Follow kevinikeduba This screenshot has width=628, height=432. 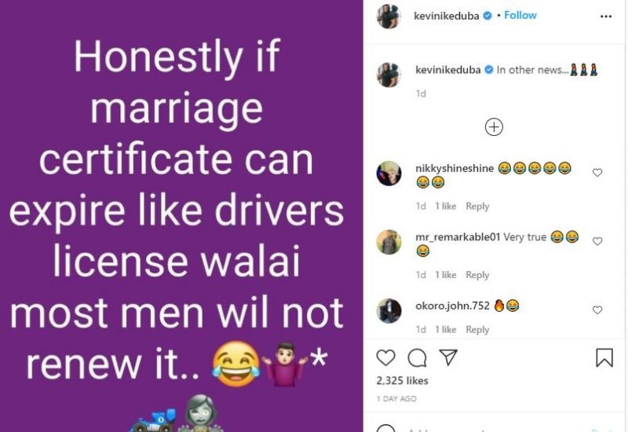pos(520,15)
